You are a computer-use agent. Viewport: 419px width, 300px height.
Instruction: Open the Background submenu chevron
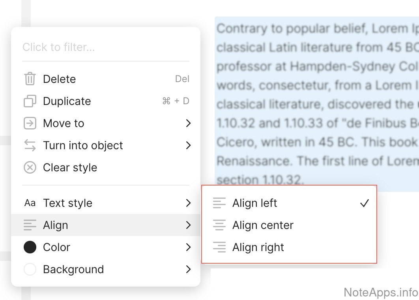pos(188,270)
